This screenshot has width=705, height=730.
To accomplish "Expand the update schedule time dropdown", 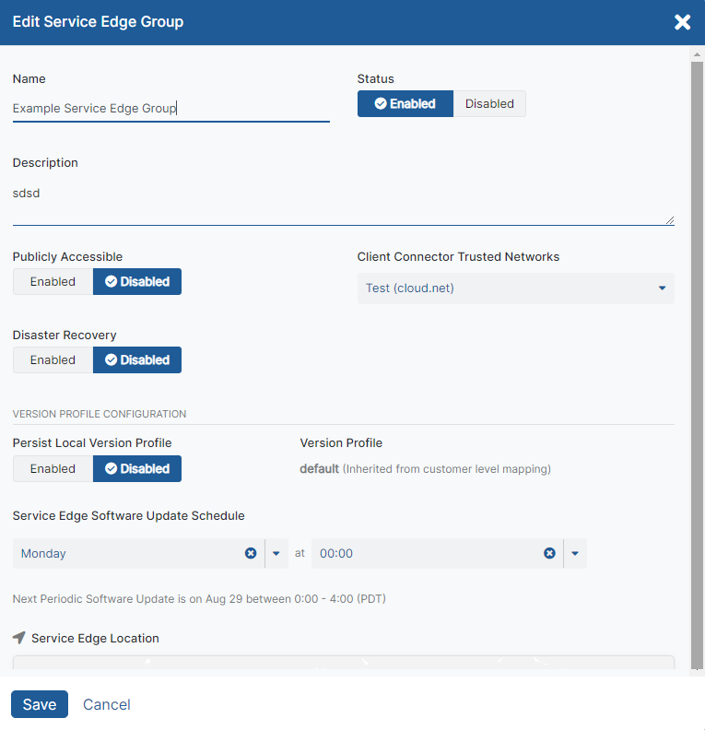I will [x=575, y=554].
